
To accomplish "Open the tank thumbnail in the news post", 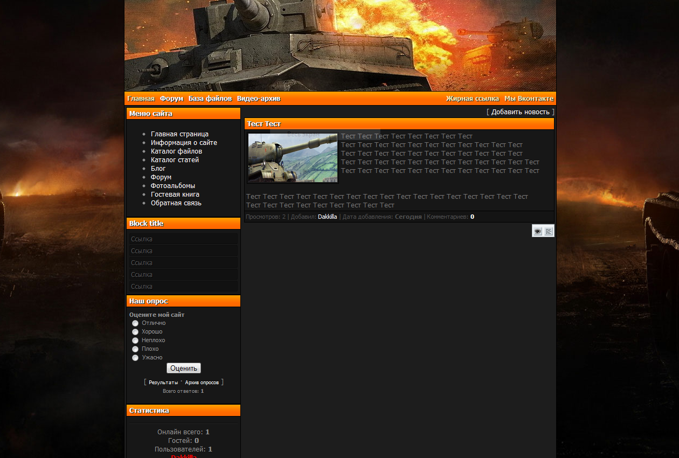I will 293,158.
